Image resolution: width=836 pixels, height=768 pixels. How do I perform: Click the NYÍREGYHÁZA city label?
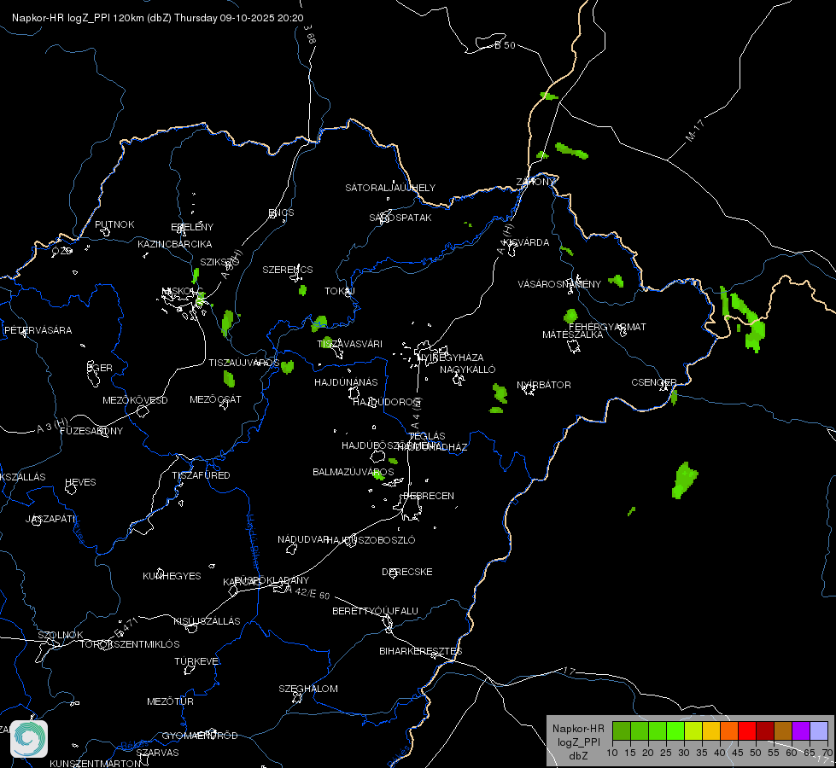451,358
